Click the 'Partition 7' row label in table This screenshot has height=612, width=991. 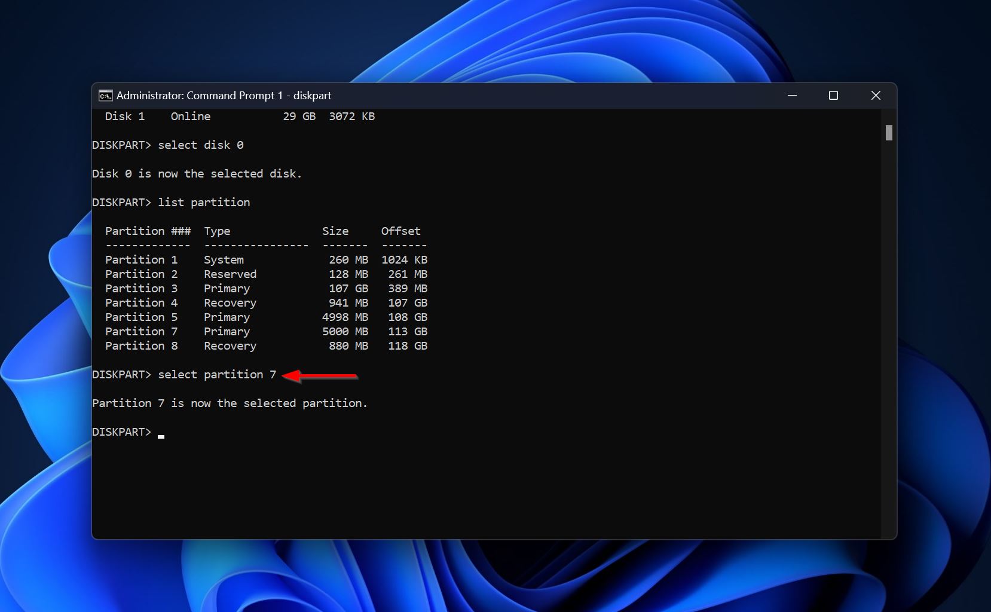coord(141,332)
